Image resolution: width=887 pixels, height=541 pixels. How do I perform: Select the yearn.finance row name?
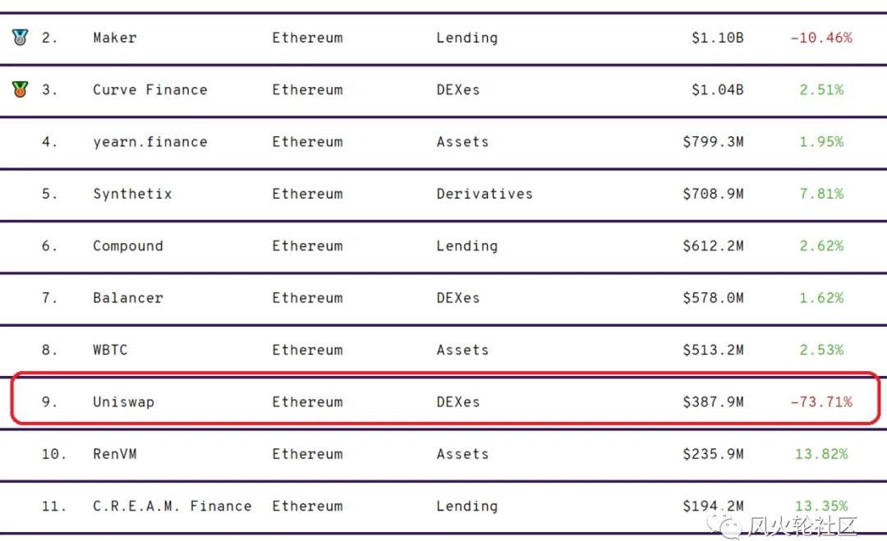(150, 142)
